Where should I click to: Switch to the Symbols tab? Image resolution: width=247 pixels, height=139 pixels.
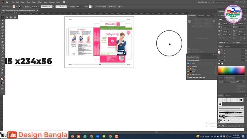tap(228, 95)
